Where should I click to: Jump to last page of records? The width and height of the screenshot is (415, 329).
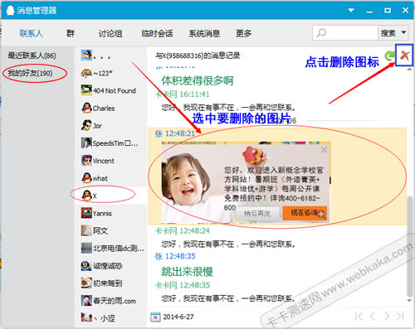(x=400, y=317)
